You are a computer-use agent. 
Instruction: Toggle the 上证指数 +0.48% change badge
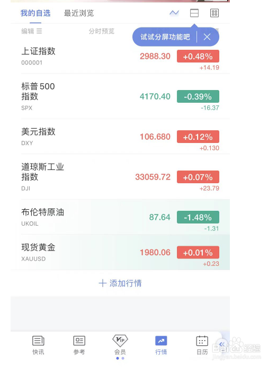point(198,56)
